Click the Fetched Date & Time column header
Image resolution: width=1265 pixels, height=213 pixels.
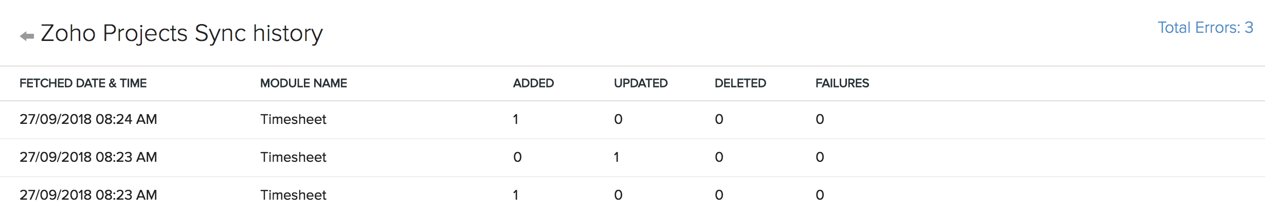click(x=83, y=83)
